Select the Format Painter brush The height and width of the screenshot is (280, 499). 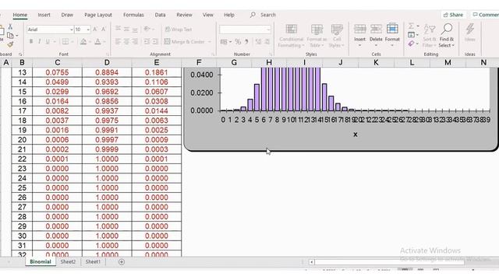10,44
